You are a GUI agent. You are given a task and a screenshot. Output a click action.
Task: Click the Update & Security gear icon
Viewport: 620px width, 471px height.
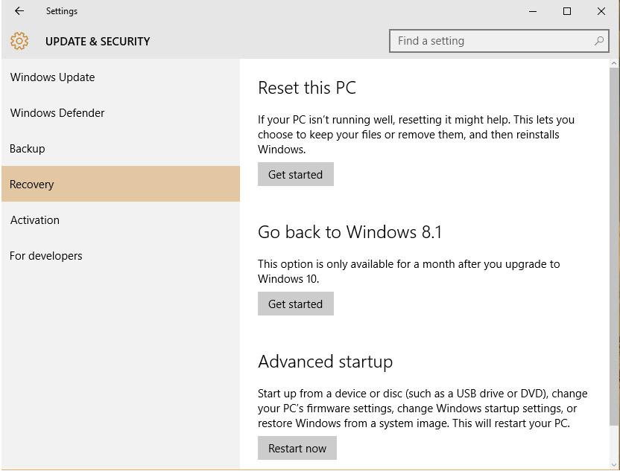(x=19, y=42)
